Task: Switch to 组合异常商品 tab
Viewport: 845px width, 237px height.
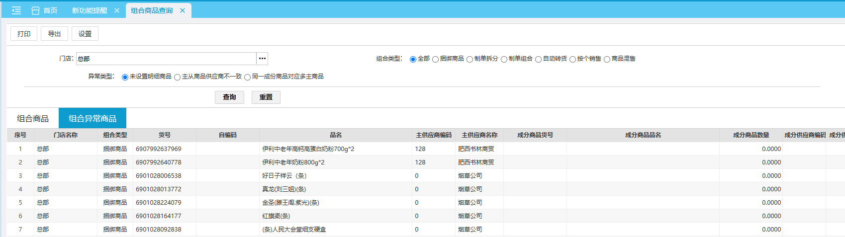Action: point(93,118)
